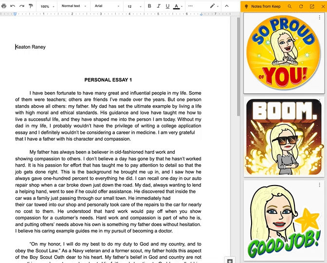
Task: Open options menu for Good Job note
Action: (x=319, y=185)
